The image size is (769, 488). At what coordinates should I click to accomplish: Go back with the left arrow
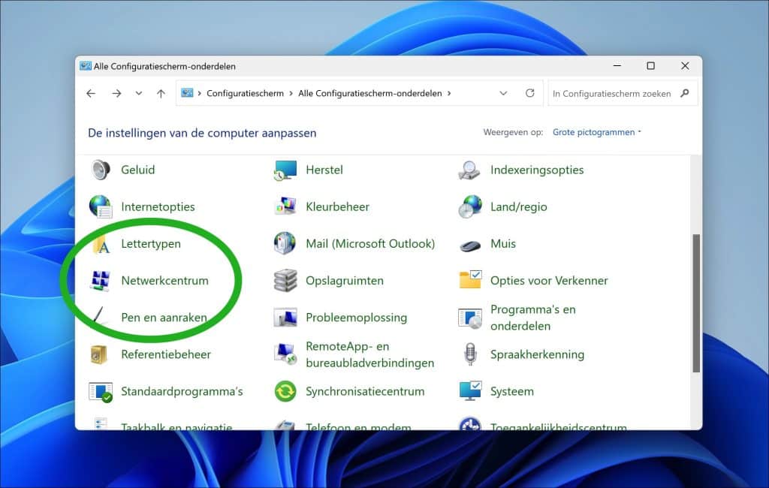coord(91,93)
